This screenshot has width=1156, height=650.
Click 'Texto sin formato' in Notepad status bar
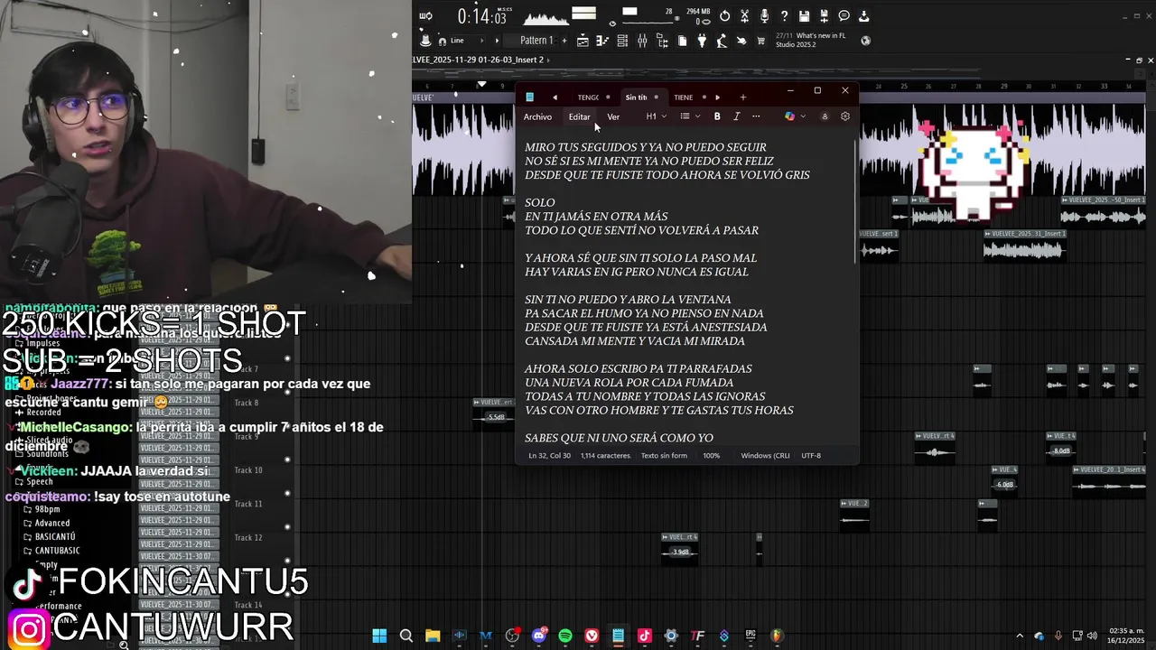pyautogui.click(x=664, y=456)
